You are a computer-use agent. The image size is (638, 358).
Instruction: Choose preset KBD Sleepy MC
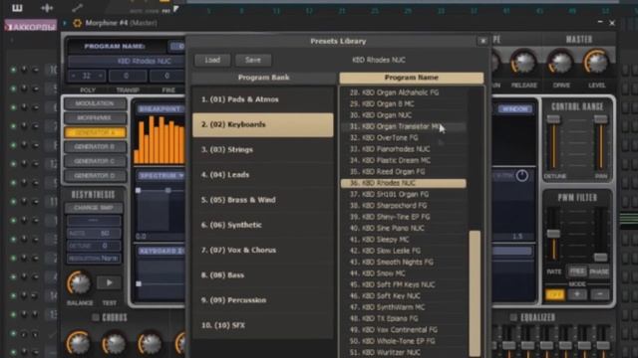tap(403, 240)
